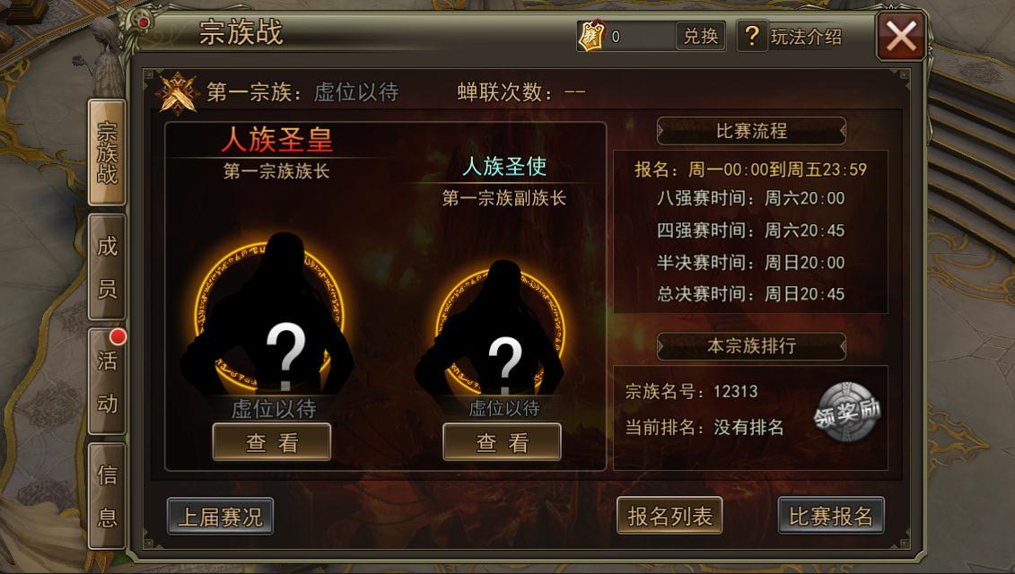This screenshot has width=1015, height=574.
Task: Close the 宗族战 window
Action: pos(900,36)
